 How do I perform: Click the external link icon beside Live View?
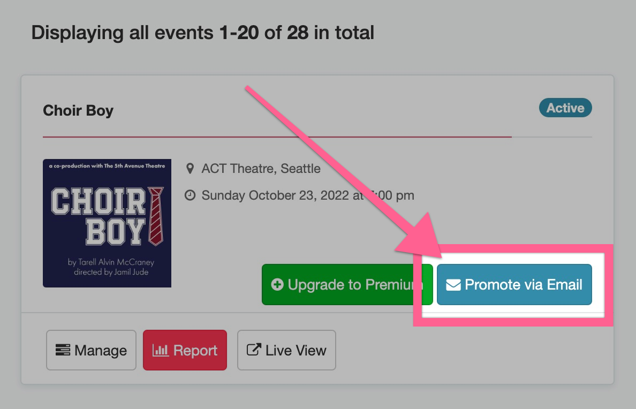pyautogui.click(x=254, y=350)
